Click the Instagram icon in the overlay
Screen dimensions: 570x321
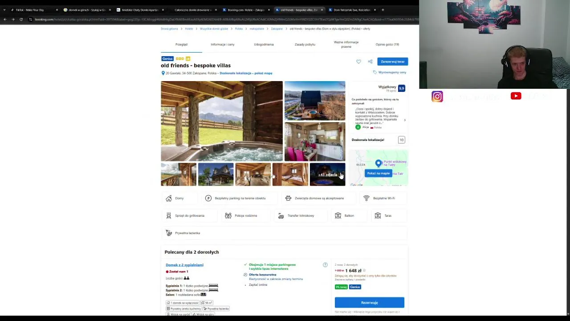point(437,97)
